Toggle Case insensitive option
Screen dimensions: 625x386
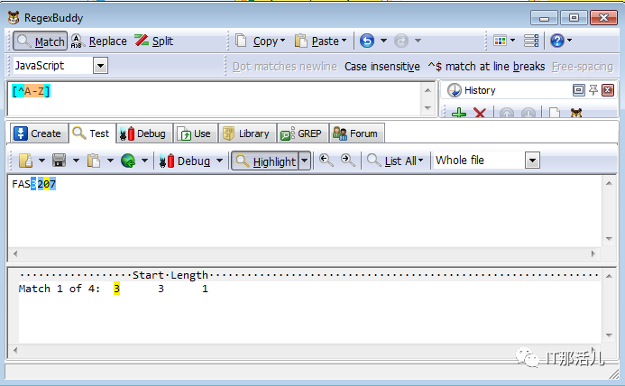381,67
